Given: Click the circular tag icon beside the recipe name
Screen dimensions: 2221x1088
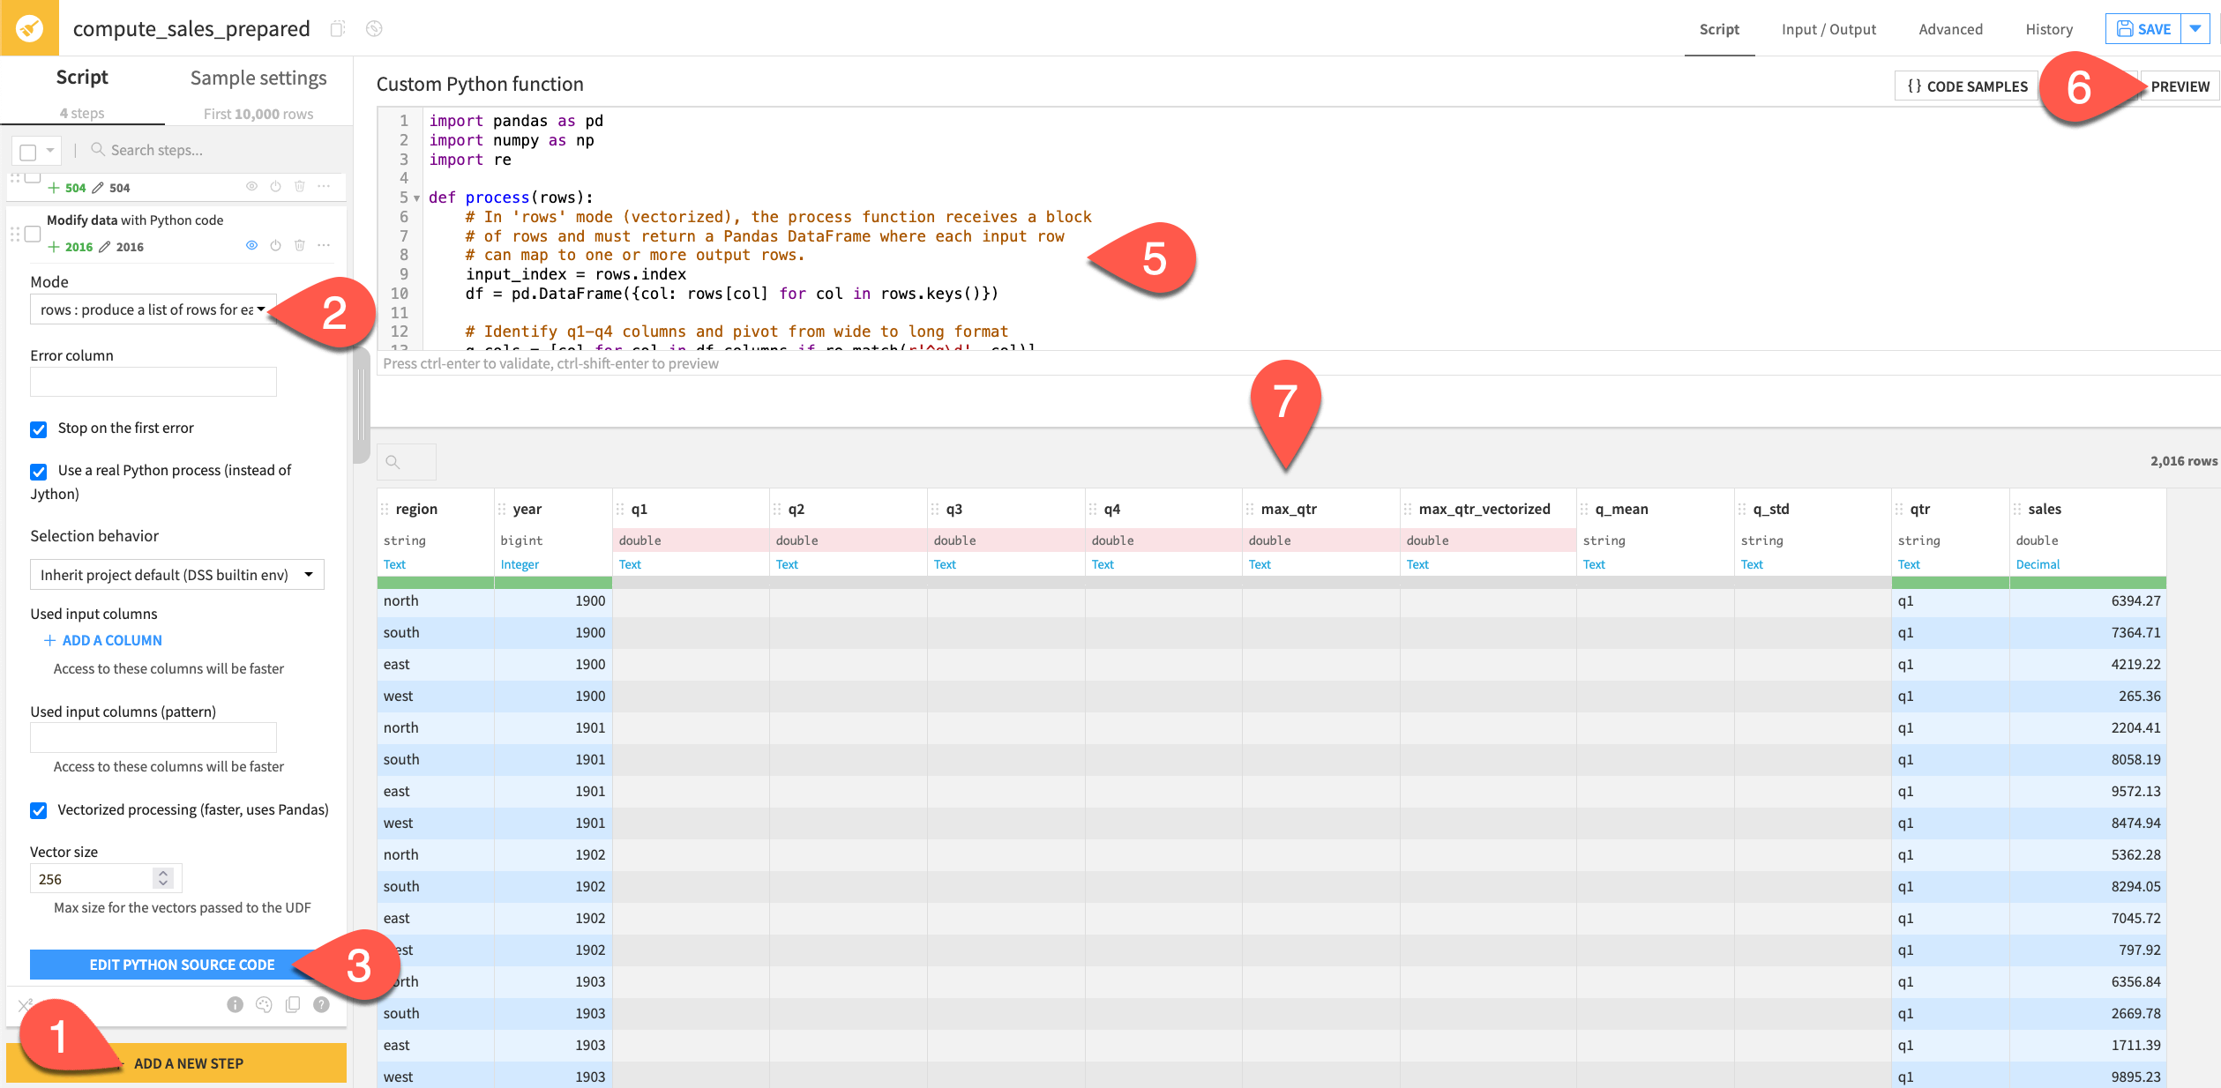Looking at the screenshot, I should (x=374, y=29).
